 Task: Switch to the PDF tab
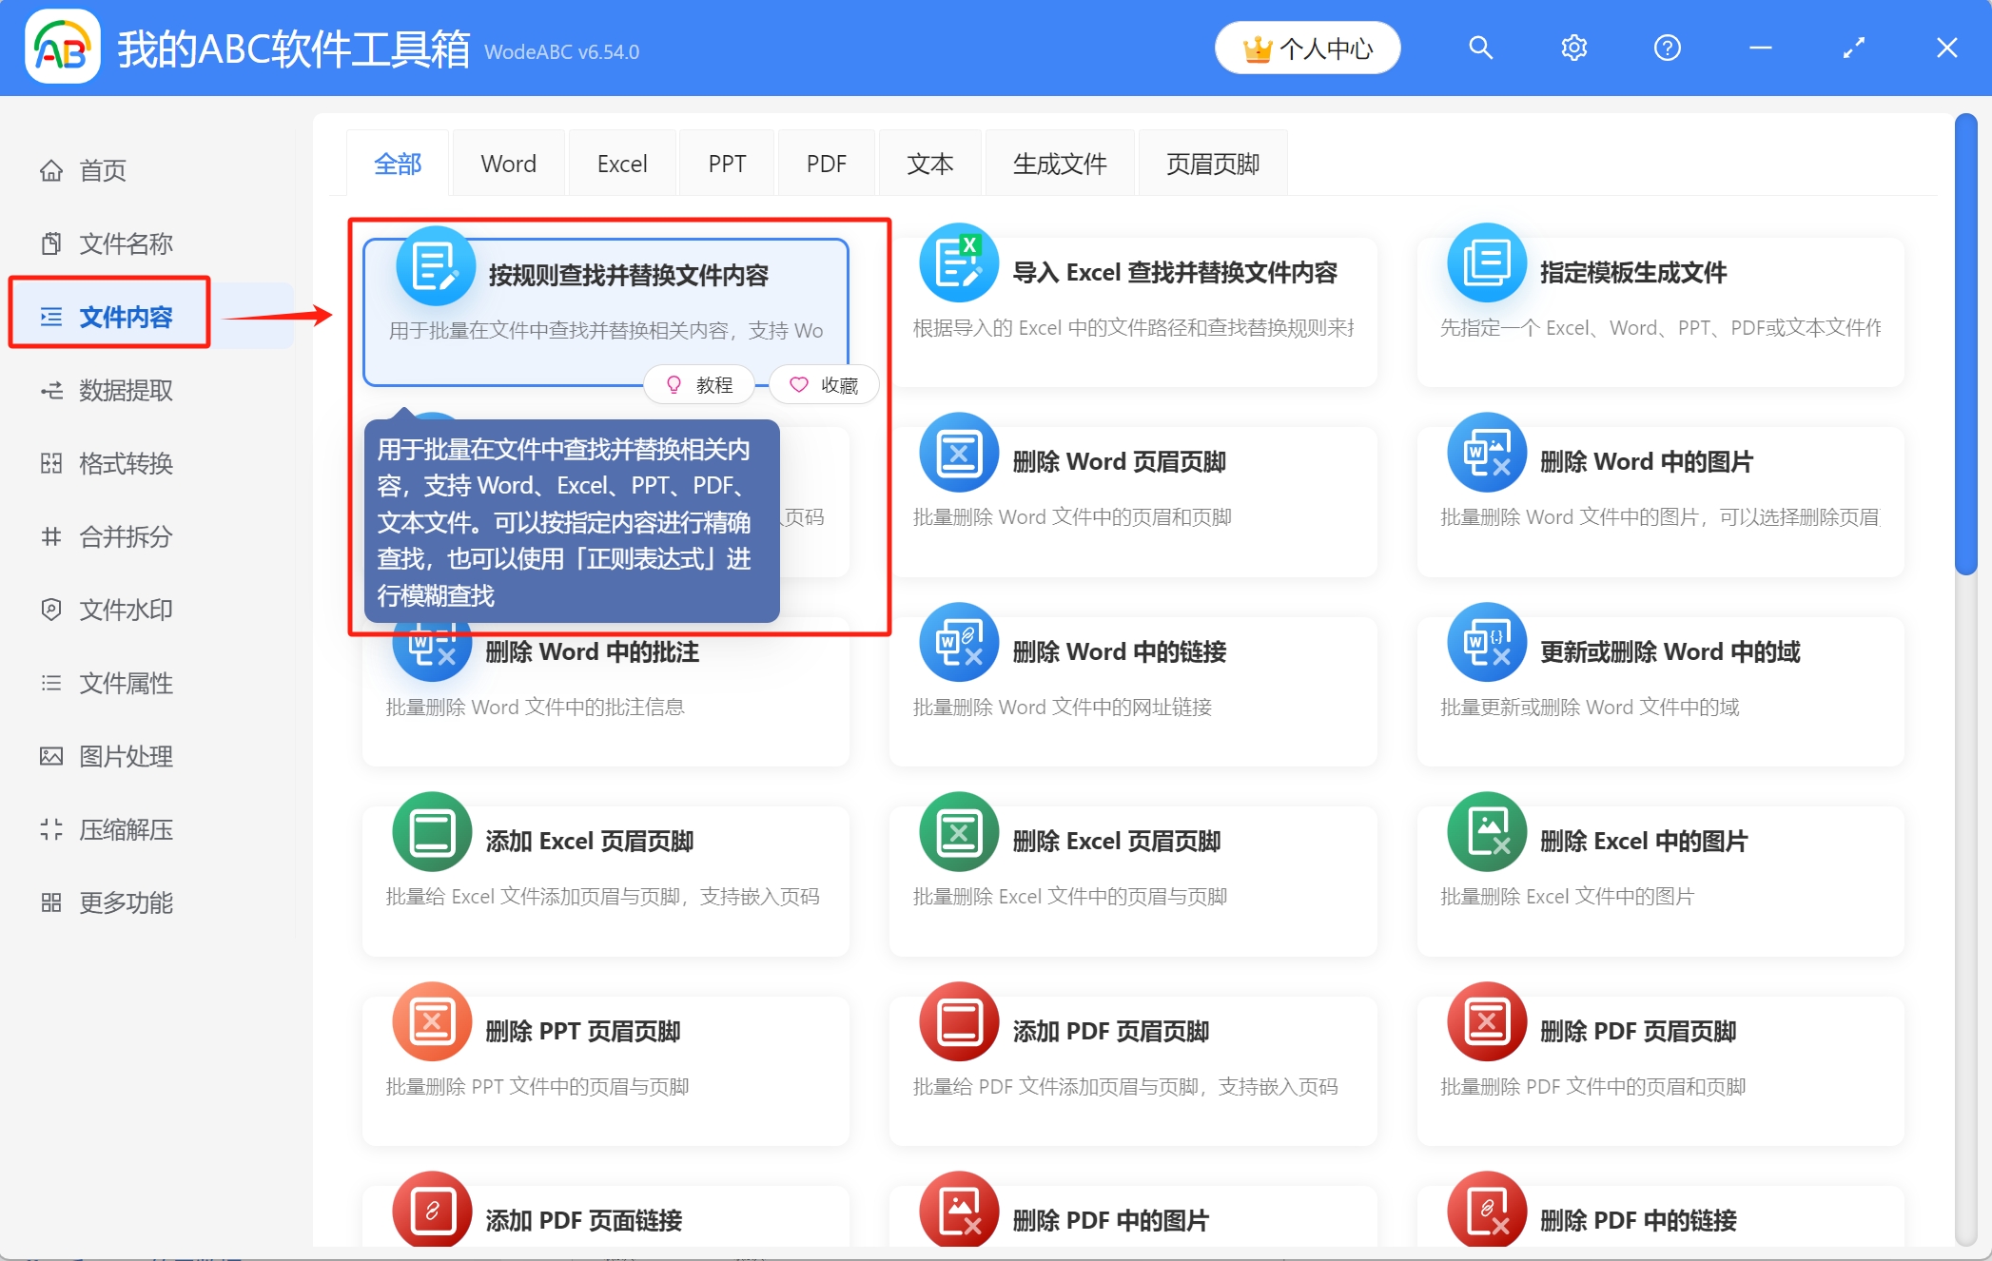point(826,163)
